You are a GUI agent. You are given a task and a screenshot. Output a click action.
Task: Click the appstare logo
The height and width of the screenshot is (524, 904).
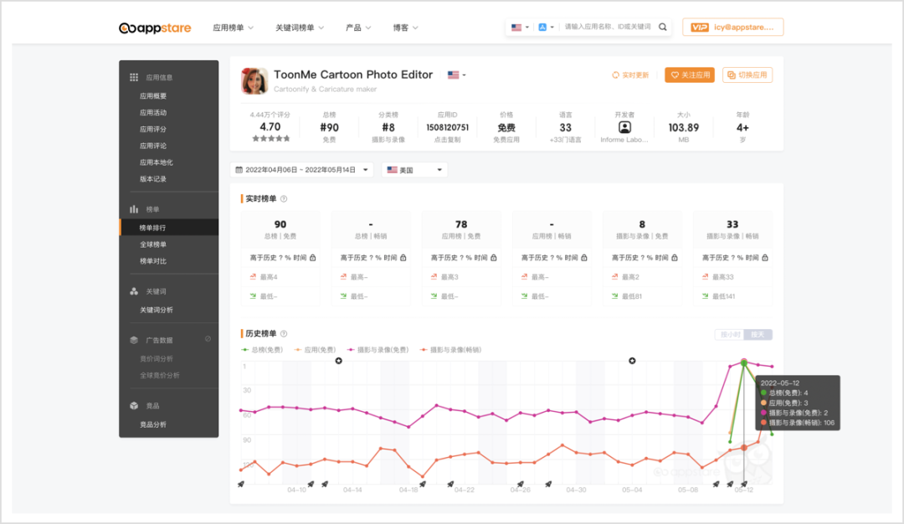click(155, 28)
